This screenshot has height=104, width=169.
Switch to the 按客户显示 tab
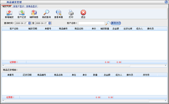pos(18,6)
